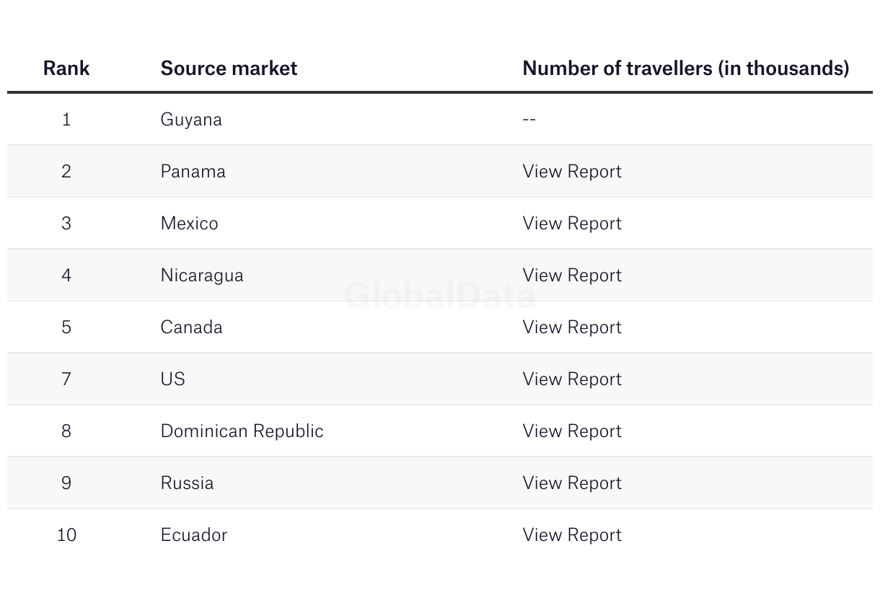Viewport: 880px width, 590px height.
Task: Open Dominican Republic's View Report link
Action: click(571, 431)
